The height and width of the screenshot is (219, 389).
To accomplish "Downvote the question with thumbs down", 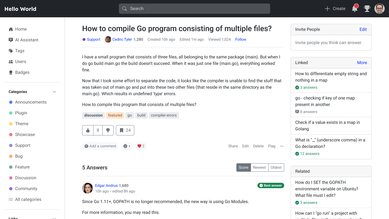I will (x=108, y=130).
